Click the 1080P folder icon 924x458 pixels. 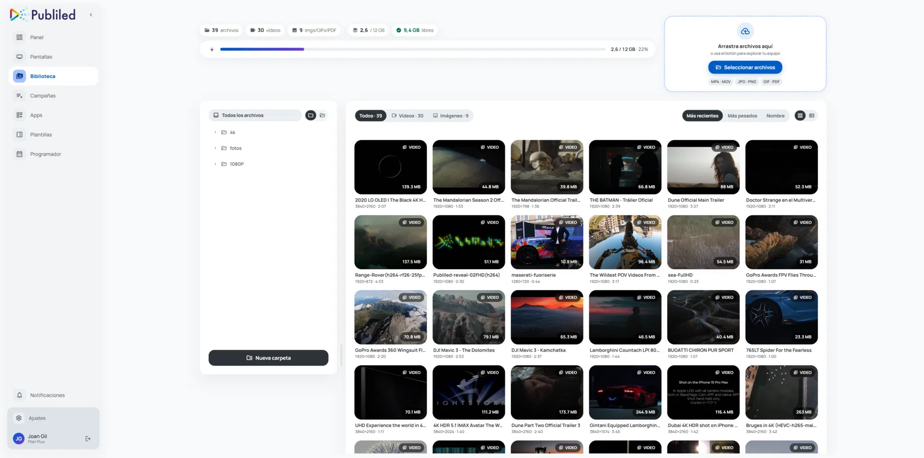click(x=224, y=164)
